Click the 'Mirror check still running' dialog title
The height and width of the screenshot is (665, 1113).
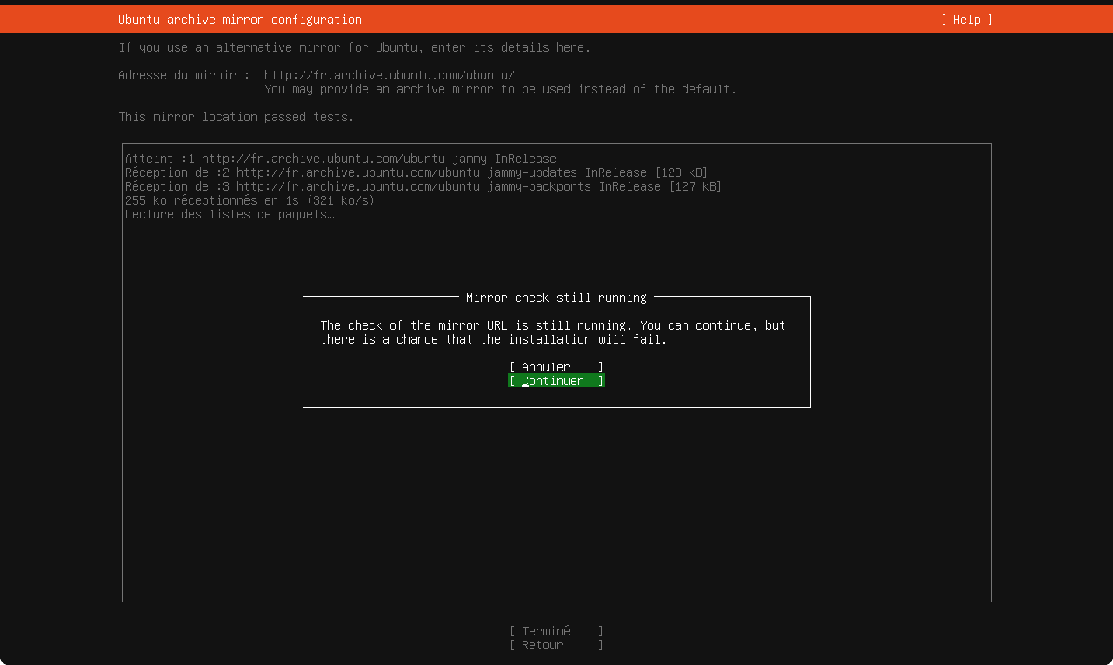click(556, 298)
